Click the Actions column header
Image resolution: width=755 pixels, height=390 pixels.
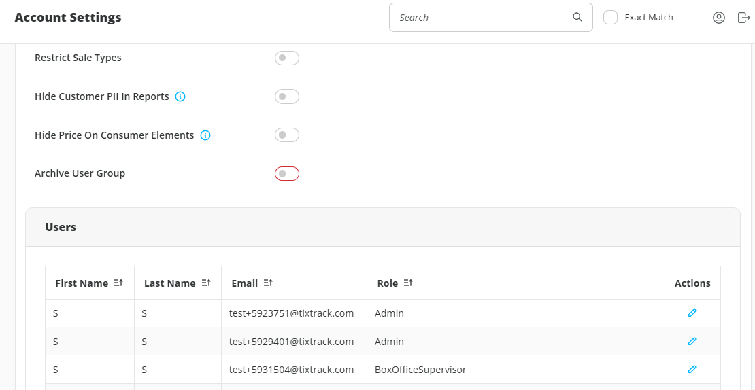[692, 283]
